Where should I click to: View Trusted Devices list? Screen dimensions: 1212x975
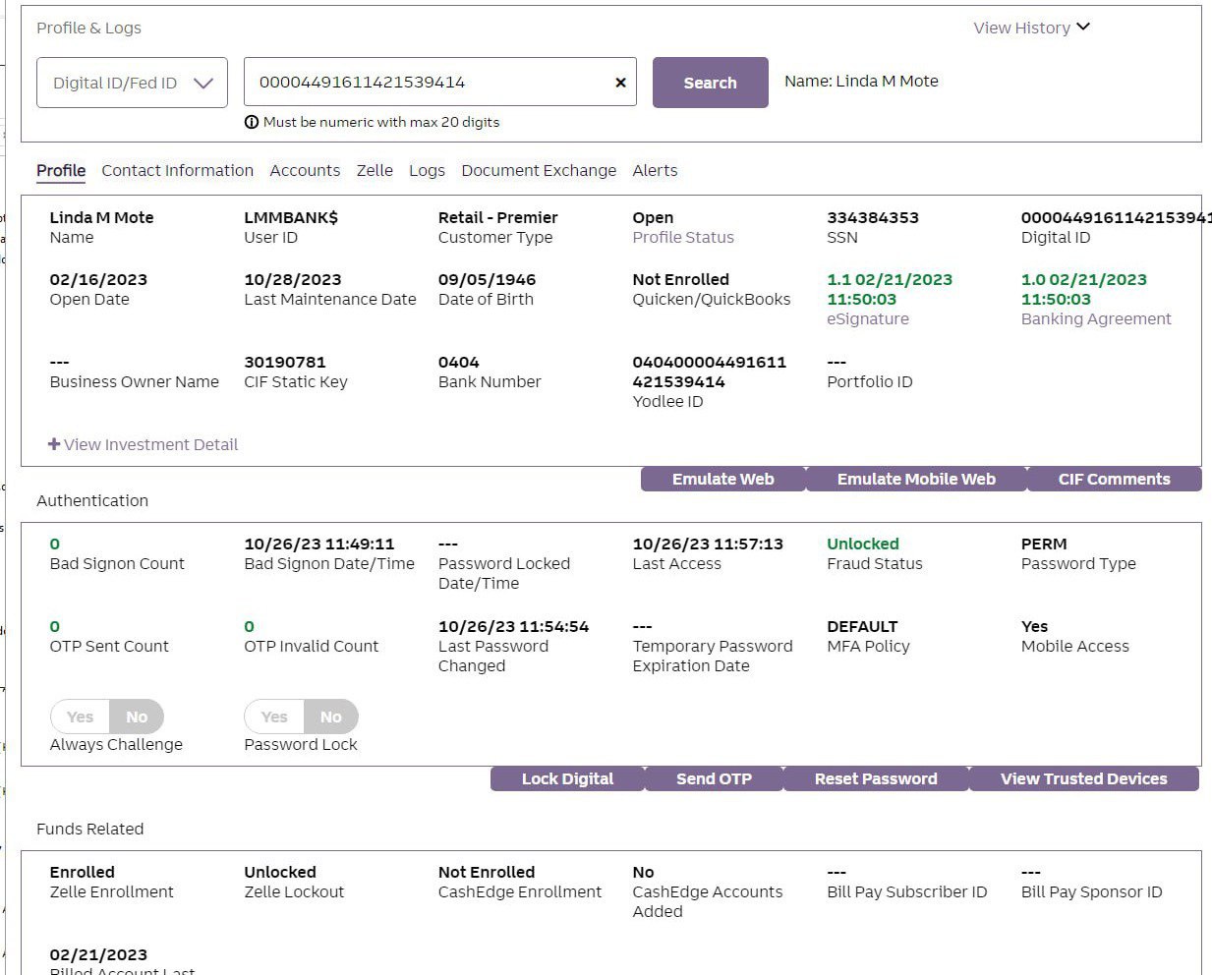[1084, 778]
